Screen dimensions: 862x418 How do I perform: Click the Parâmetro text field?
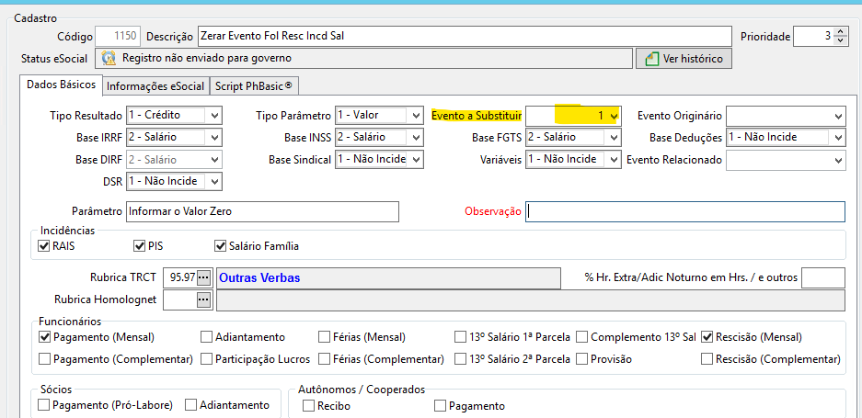(262, 211)
